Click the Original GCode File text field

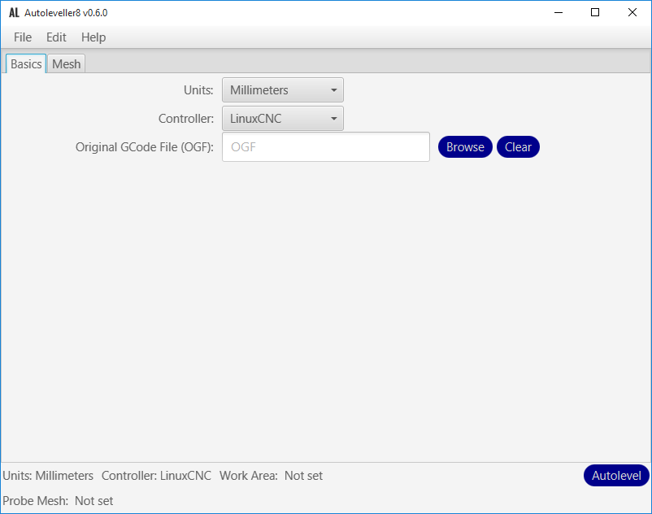tap(325, 147)
